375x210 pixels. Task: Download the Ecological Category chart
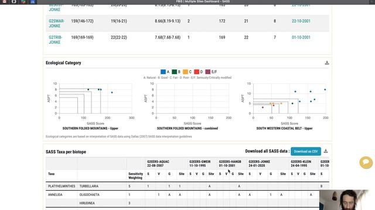[327, 62]
